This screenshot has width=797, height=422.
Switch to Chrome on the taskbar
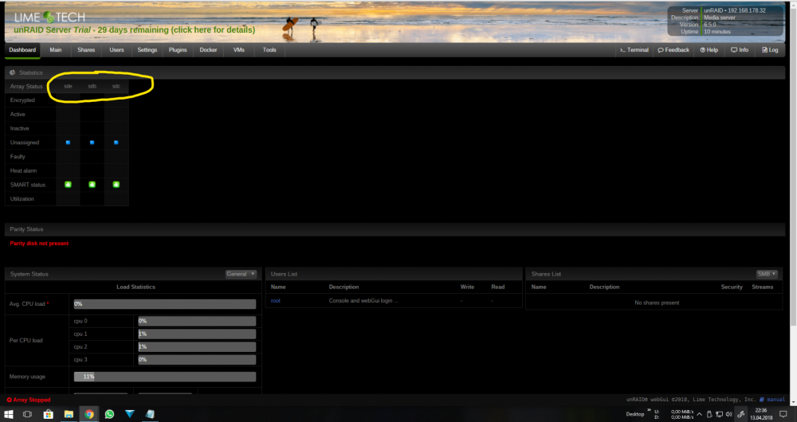coord(89,414)
